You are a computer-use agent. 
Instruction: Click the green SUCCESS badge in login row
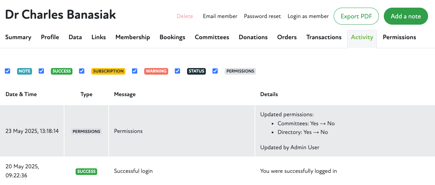tap(86, 171)
